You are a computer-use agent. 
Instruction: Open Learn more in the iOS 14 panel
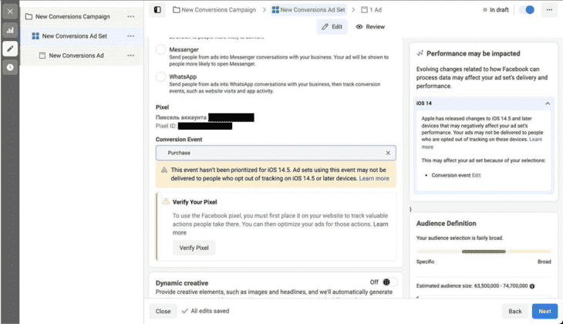tap(535, 140)
